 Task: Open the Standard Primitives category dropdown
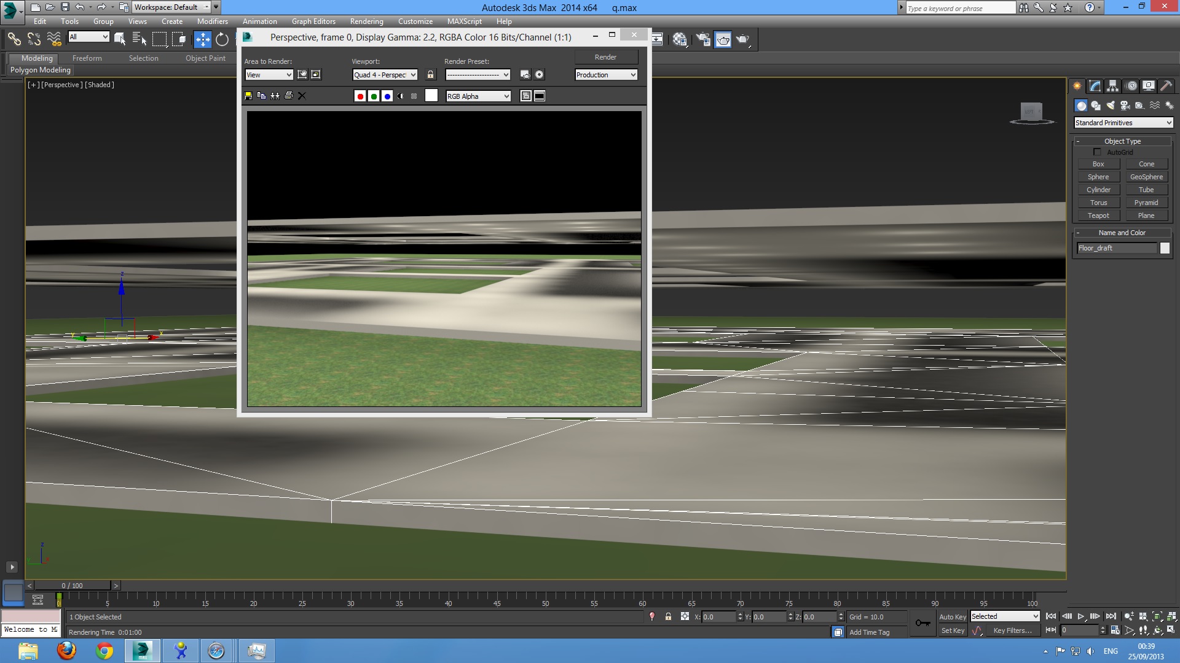pos(1123,123)
